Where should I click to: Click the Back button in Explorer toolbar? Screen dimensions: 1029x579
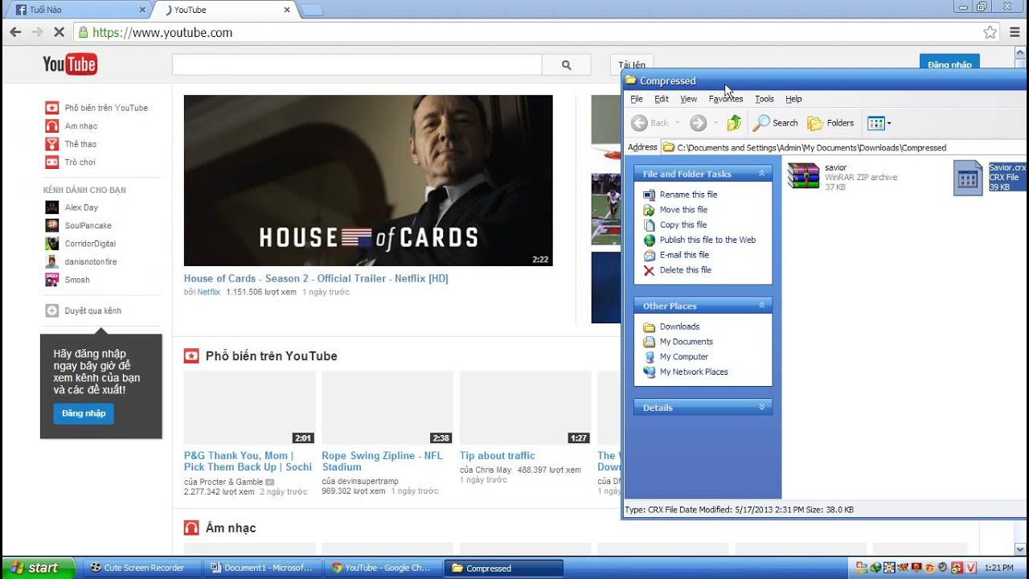[x=650, y=123]
